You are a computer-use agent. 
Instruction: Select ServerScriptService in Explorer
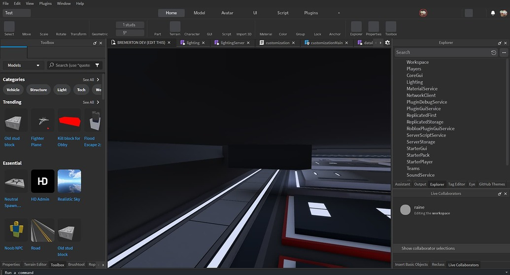[426, 136]
